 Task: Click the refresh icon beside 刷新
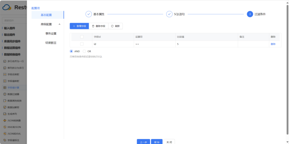[x=112, y=26]
